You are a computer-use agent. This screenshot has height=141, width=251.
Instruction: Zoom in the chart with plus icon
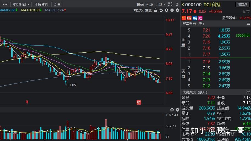(167, 10)
